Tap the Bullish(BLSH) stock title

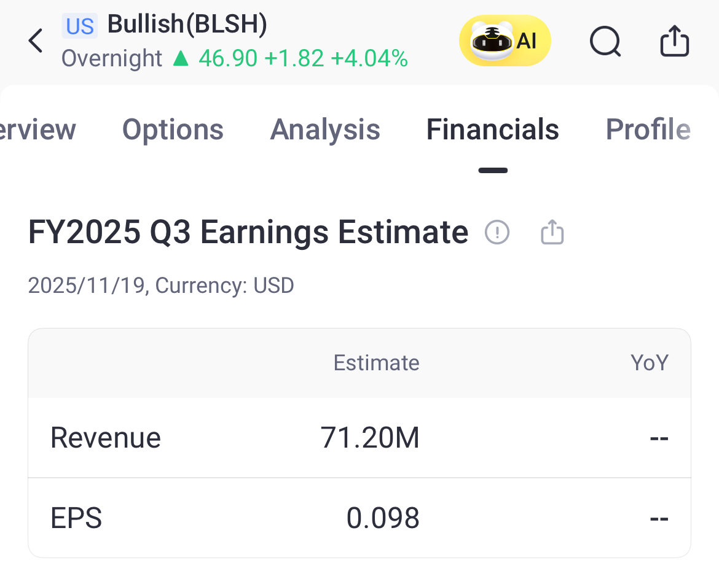pyautogui.click(x=187, y=25)
